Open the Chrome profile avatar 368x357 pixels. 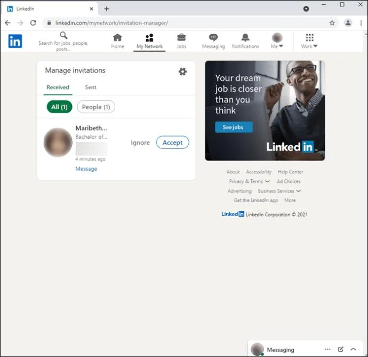[348, 23]
